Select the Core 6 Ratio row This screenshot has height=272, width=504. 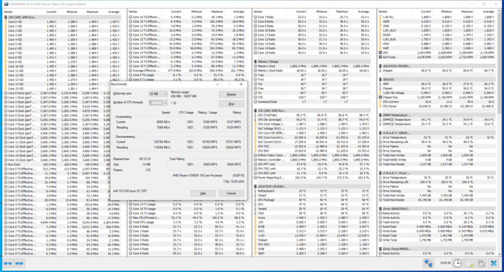(x=187, y=253)
